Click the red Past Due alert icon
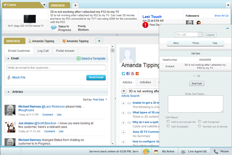The height and width of the screenshot is (155, 232). [x=145, y=25]
